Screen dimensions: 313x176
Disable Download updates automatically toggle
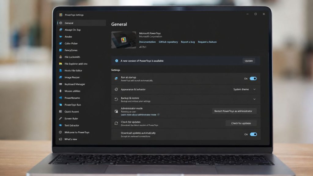[x=253, y=134]
